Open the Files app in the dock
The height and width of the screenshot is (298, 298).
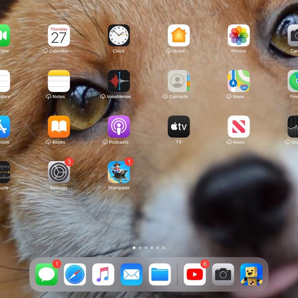[160, 274]
